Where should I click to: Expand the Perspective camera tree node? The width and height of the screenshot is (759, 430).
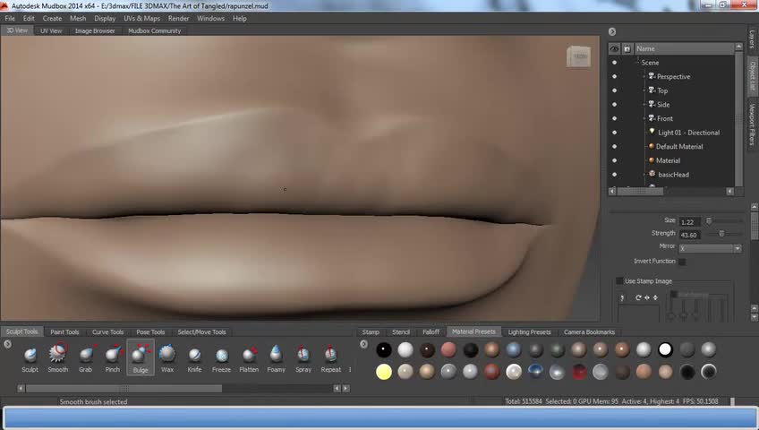tap(644, 76)
